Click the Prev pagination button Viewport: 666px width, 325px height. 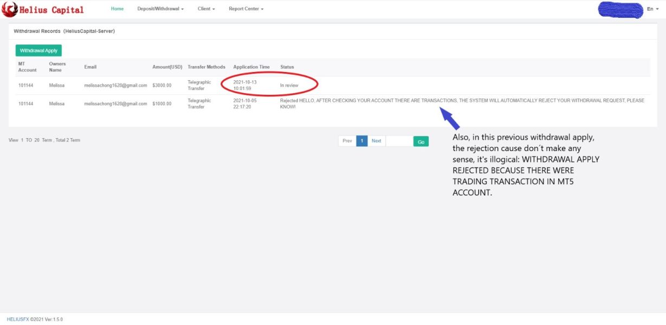(x=347, y=141)
